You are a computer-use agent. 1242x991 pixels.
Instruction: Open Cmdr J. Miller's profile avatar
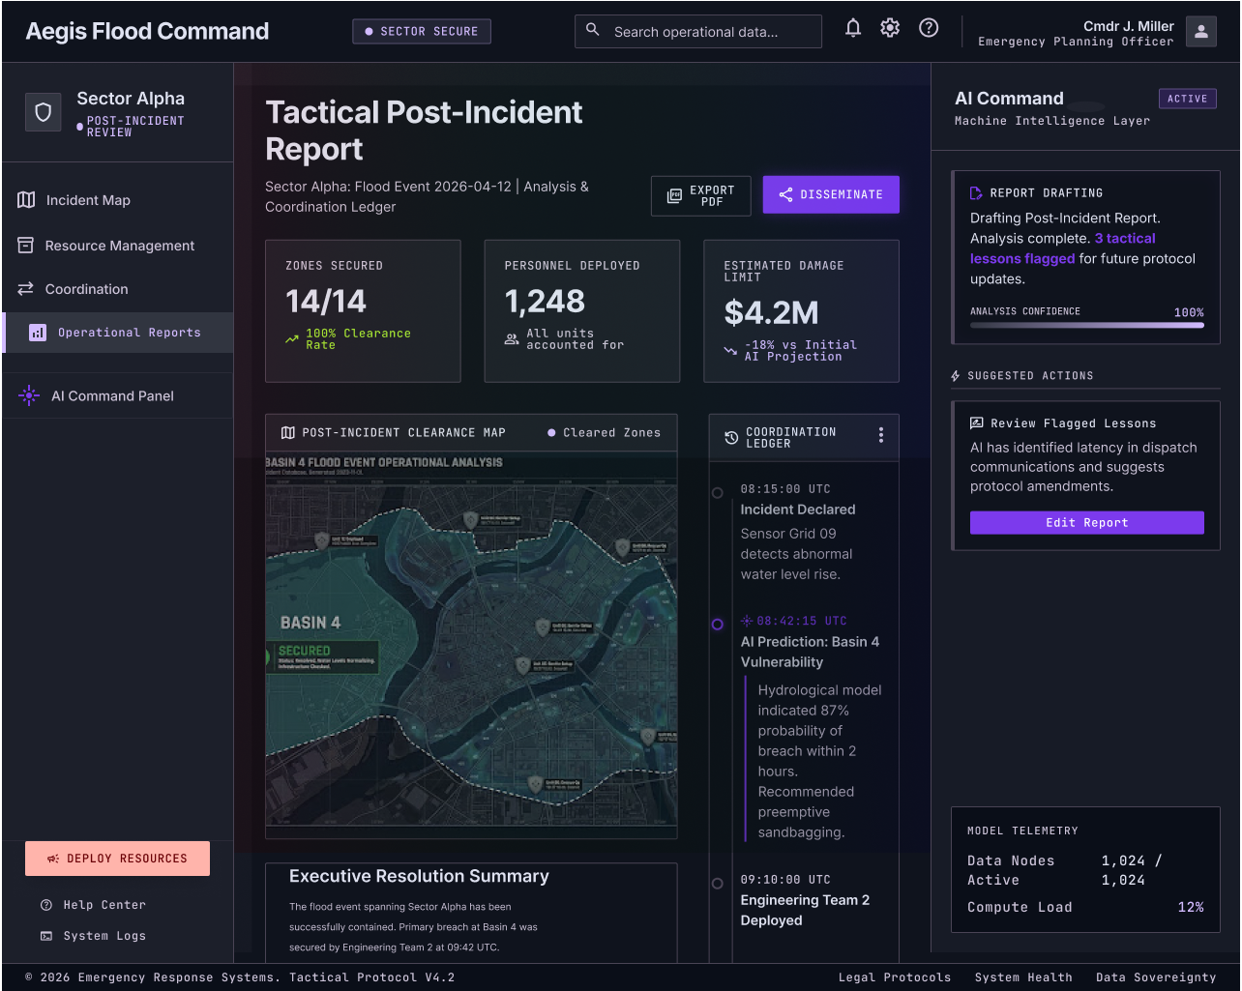[x=1201, y=31]
